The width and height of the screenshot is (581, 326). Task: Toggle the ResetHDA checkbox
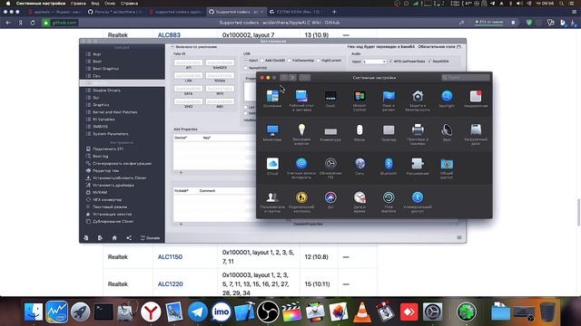(x=429, y=62)
